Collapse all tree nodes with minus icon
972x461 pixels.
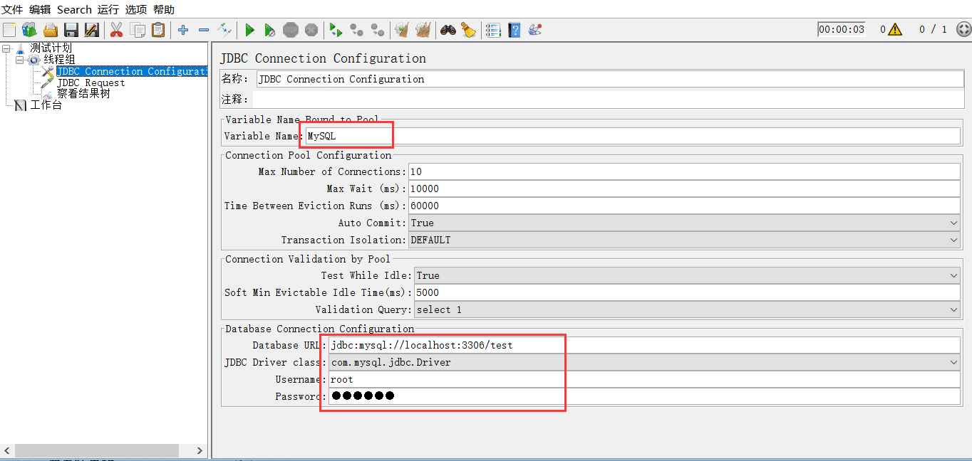click(x=204, y=30)
